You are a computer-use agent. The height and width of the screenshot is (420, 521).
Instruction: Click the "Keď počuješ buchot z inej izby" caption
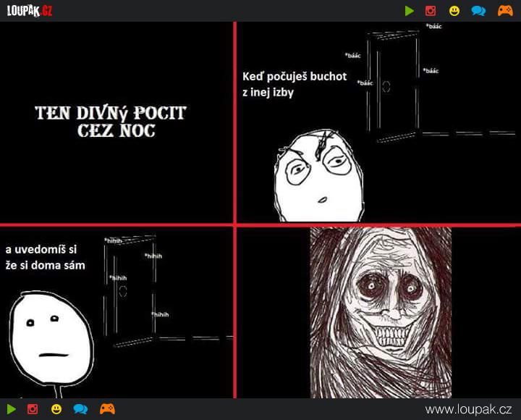coord(295,84)
